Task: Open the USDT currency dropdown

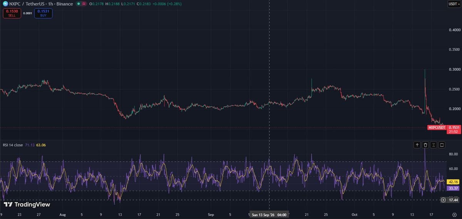Action: [454, 4]
